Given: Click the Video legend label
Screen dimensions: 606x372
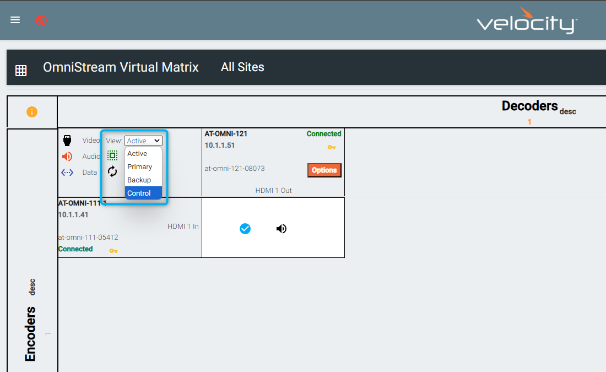Looking at the screenshot, I should pyautogui.click(x=91, y=141).
